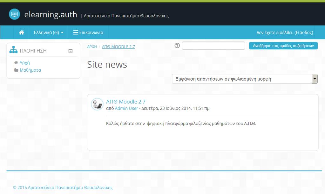Click the post date Δευτέρα, 23 Ιούνιος 2014
This screenshot has height=194, width=325.
point(175,108)
